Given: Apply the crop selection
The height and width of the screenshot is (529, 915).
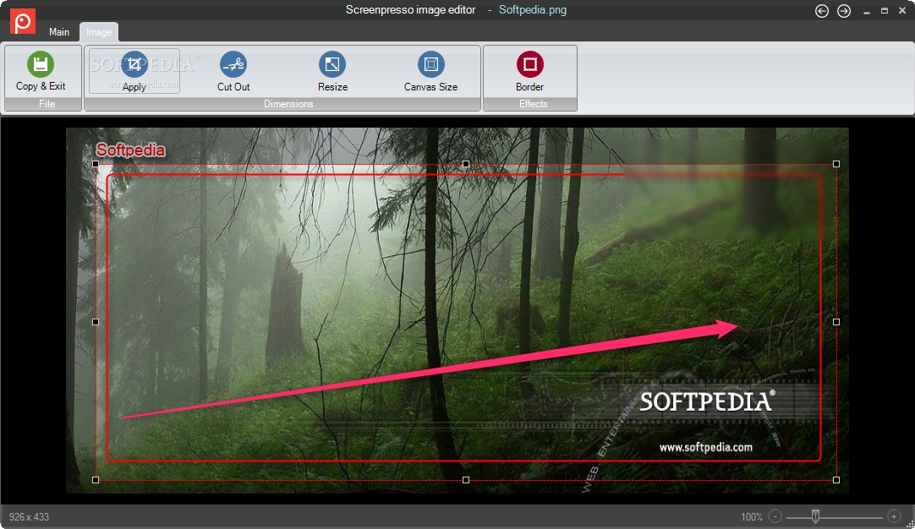Looking at the screenshot, I should click(134, 71).
